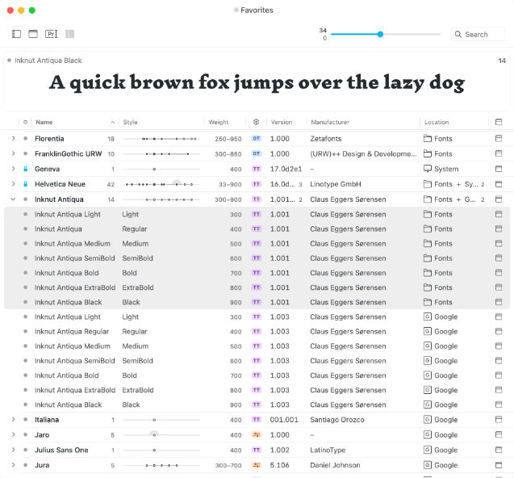Switch to the list view icon
Image resolution: width=514 pixels, height=478 pixels.
(x=69, y=34)
